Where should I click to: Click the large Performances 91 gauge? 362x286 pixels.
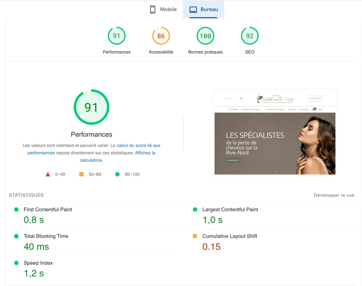(x=91, y=107)
